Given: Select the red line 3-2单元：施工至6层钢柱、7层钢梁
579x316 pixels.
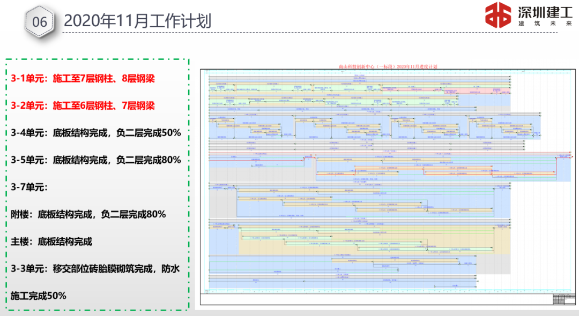Looking at the screenshot, I should [x=83, y=106].
